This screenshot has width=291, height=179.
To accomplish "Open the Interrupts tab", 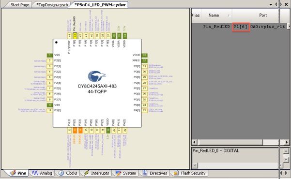I will (96, 173).
